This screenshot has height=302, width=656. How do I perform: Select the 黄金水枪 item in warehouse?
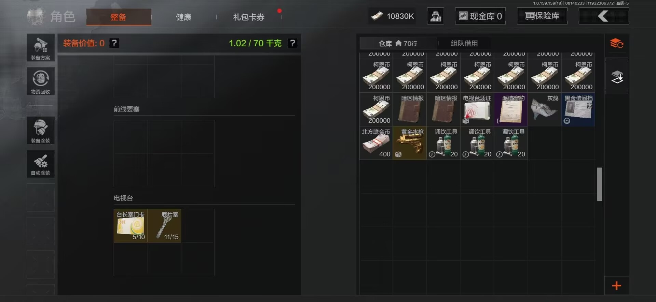click(x=410, y=143)
